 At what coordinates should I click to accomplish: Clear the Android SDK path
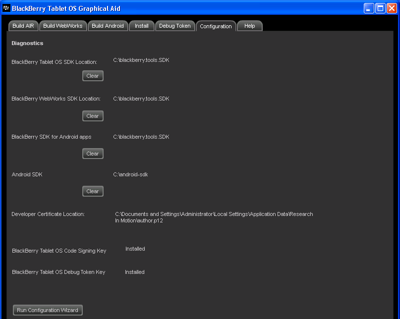tap(93, 191)
